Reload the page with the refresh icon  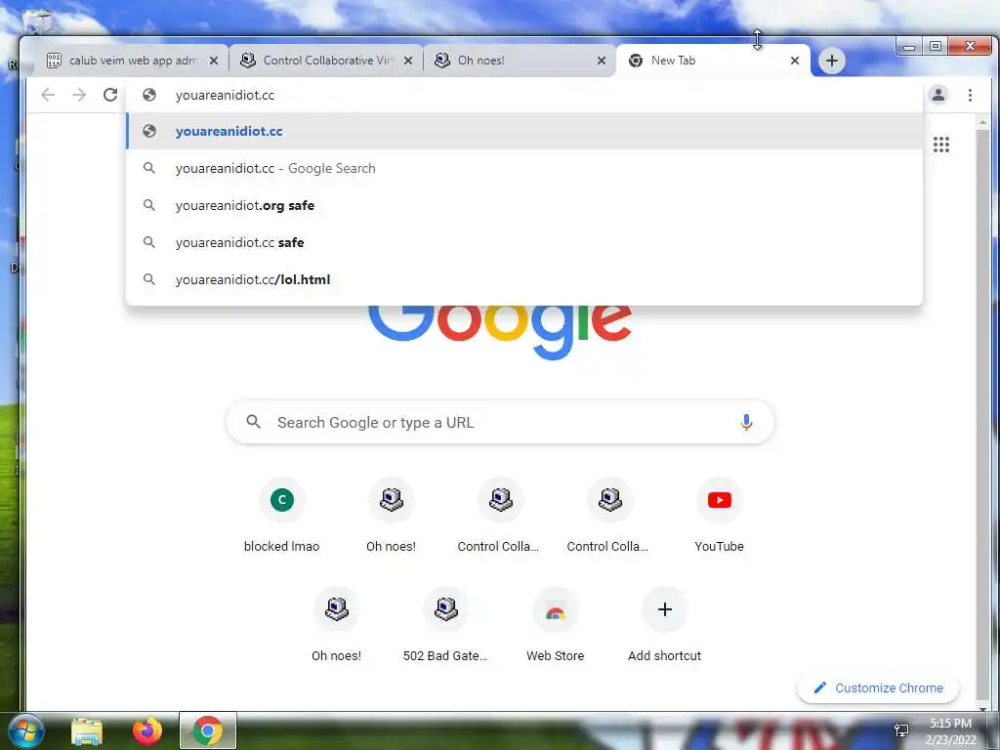pyautogui.click(x=110, y=95)
